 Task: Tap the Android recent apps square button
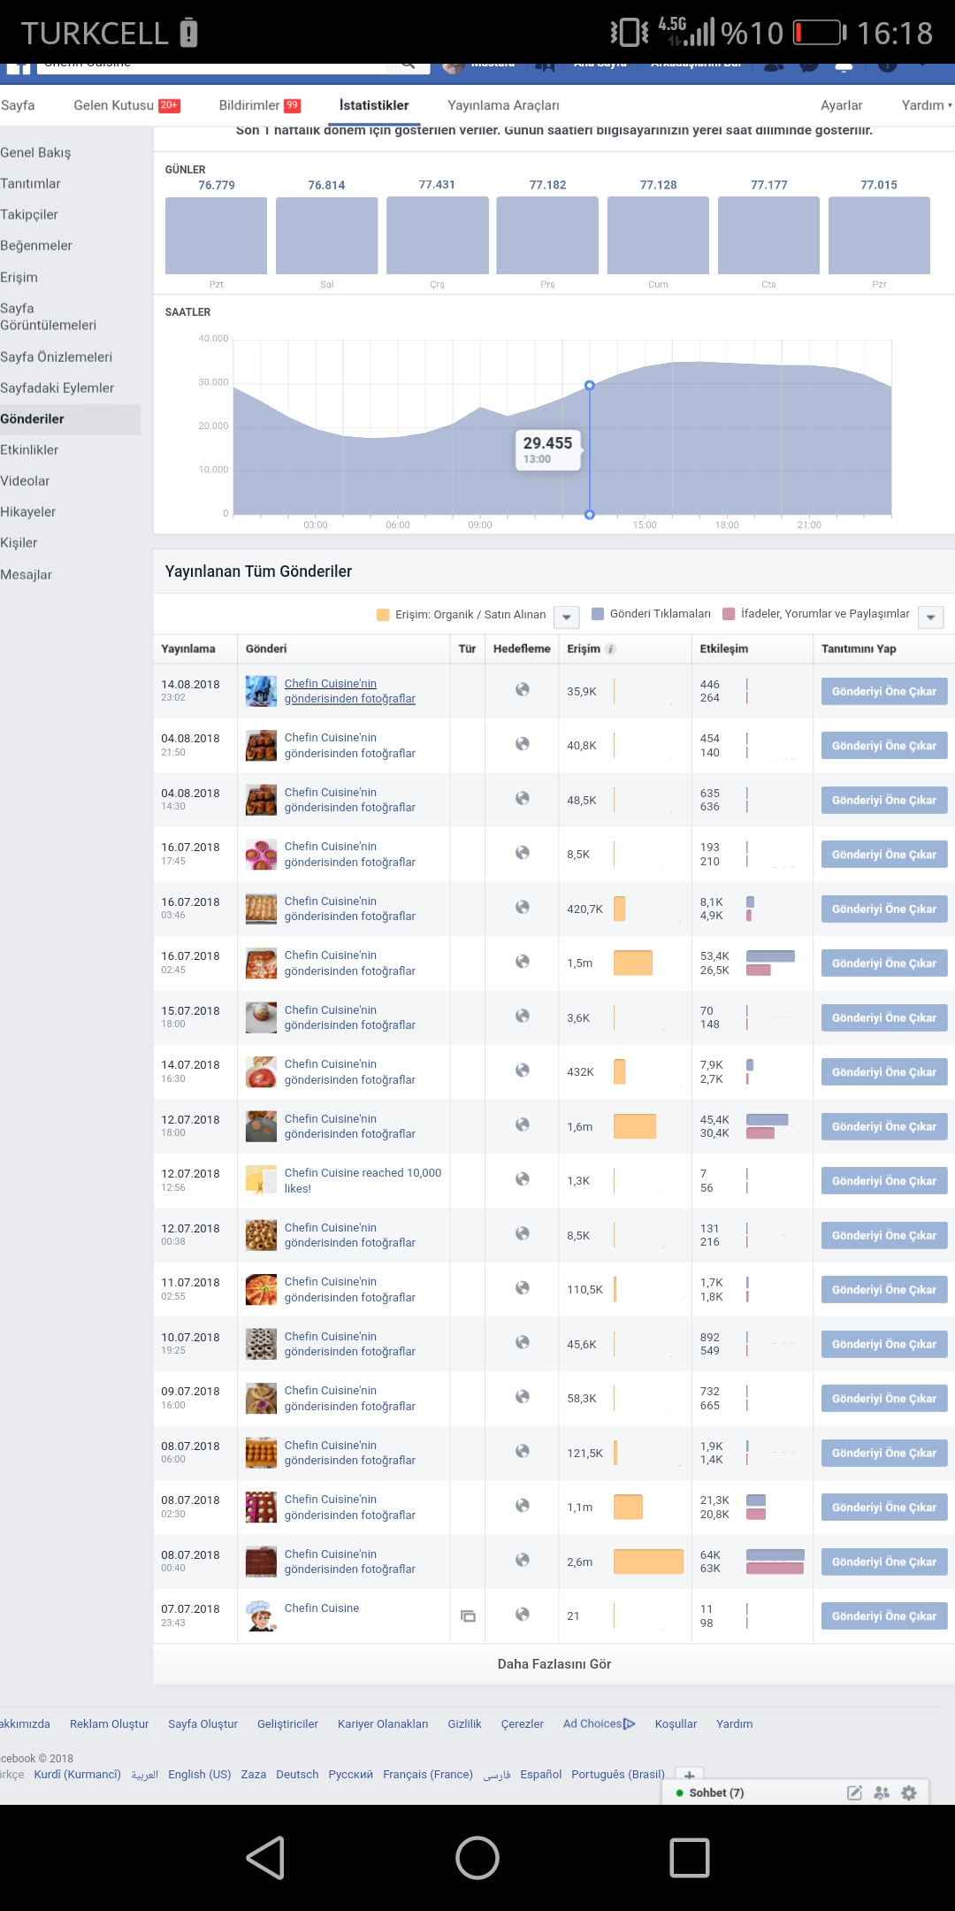point(690,1857)
